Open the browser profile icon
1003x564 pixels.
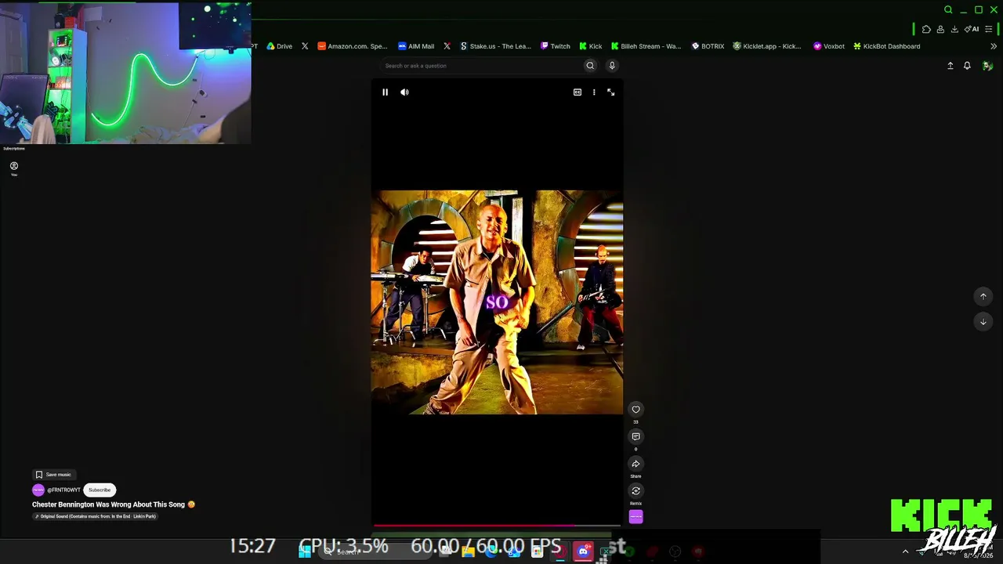pos(940,29)
